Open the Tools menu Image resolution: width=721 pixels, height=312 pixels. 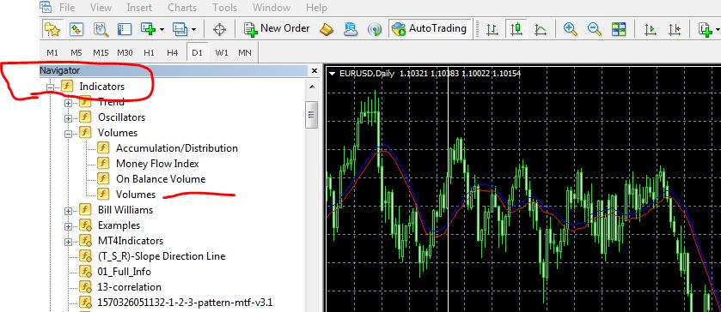click(x=225, y=8)
